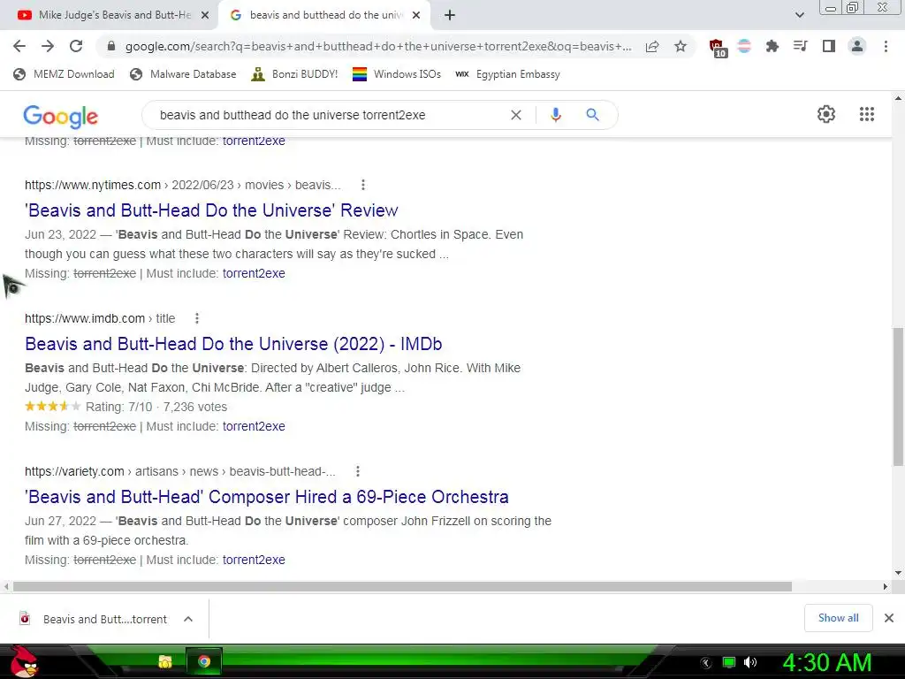This screenshot has width=905, height=679.
Task: Click the scroll right arrow
Action: [x=886, y=587]
